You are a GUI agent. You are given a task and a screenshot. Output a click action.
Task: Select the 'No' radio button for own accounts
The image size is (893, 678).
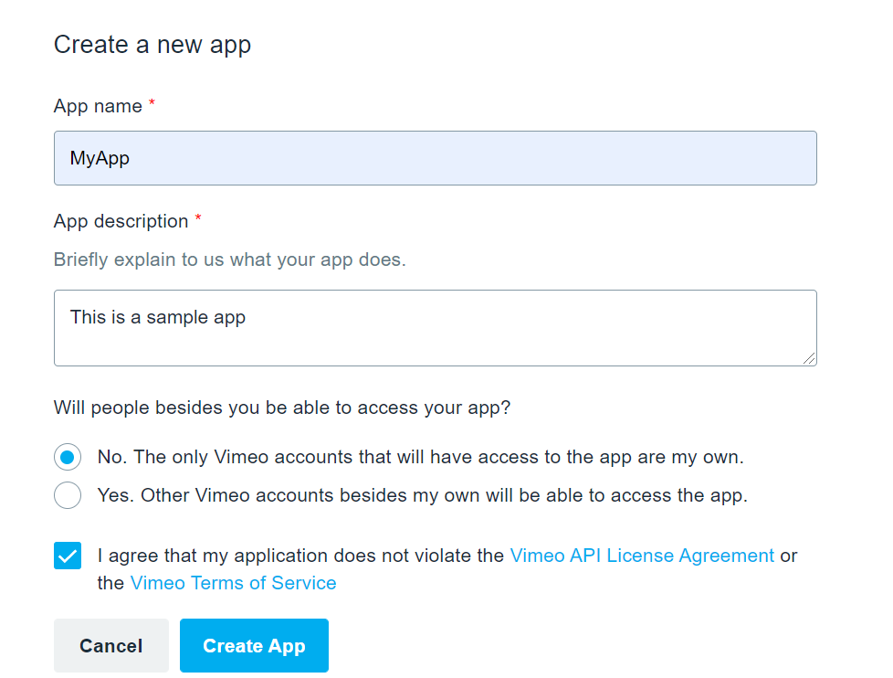pyautogui.click(x=68, y=457)
